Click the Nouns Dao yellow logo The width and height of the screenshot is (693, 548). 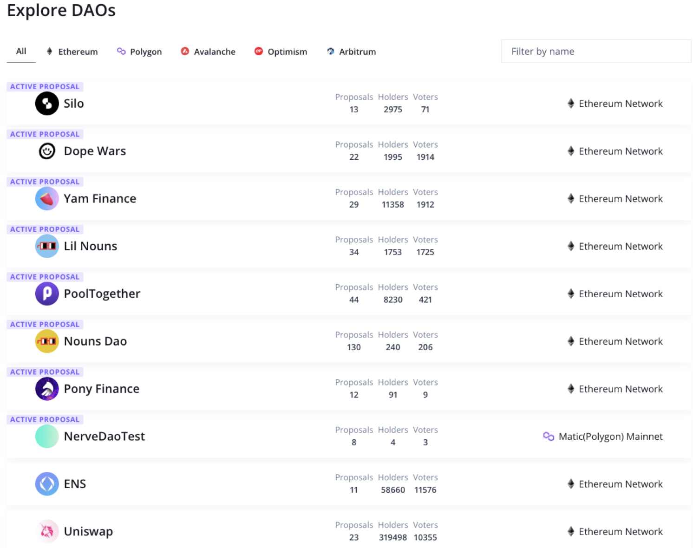coord(47,341)
